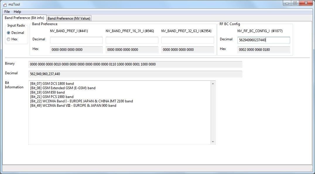Viewport: 315px width, 174px height.
Task: Click the scroll down arrow in Bit Information
Action: [x=213, y=142]
